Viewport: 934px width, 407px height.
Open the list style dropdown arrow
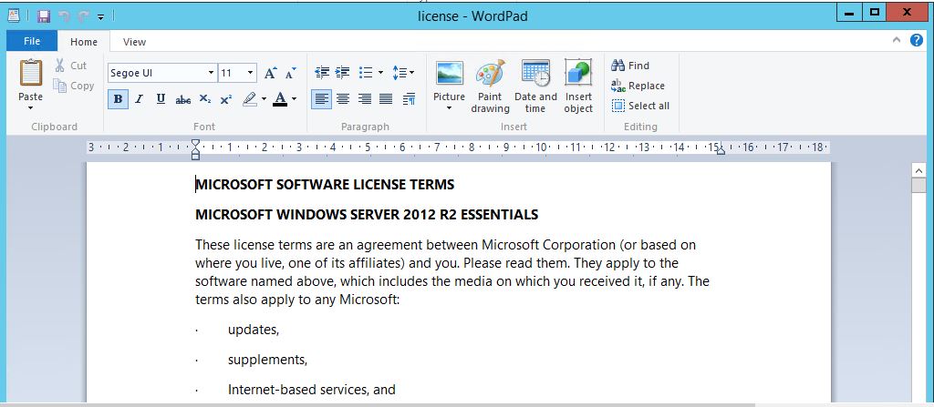point(380,73)
